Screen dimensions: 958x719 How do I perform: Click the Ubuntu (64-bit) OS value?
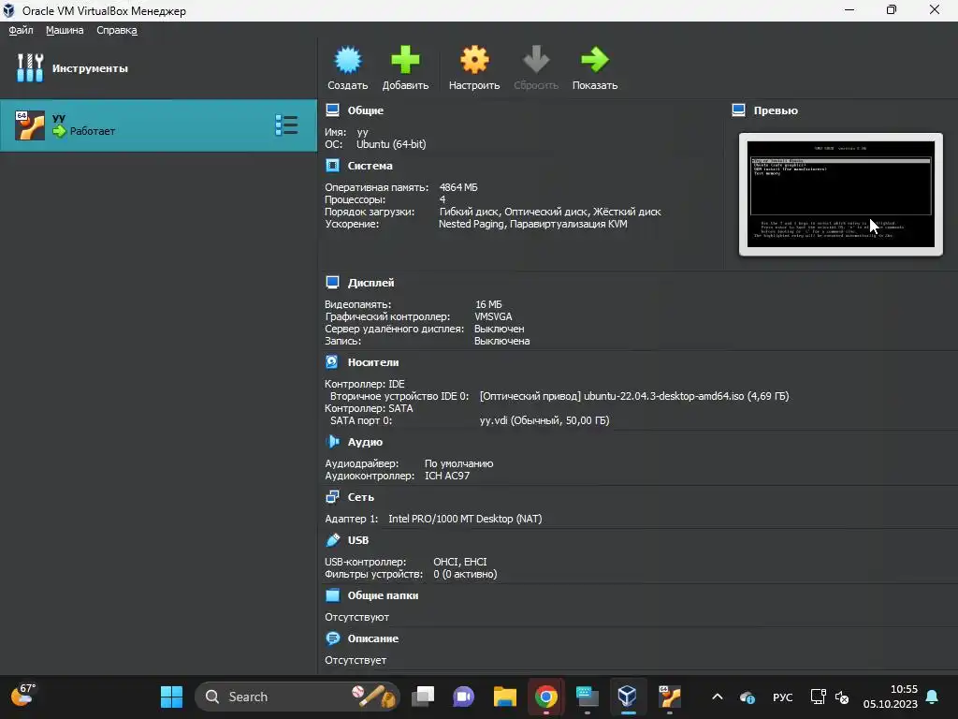coord(391,144)
